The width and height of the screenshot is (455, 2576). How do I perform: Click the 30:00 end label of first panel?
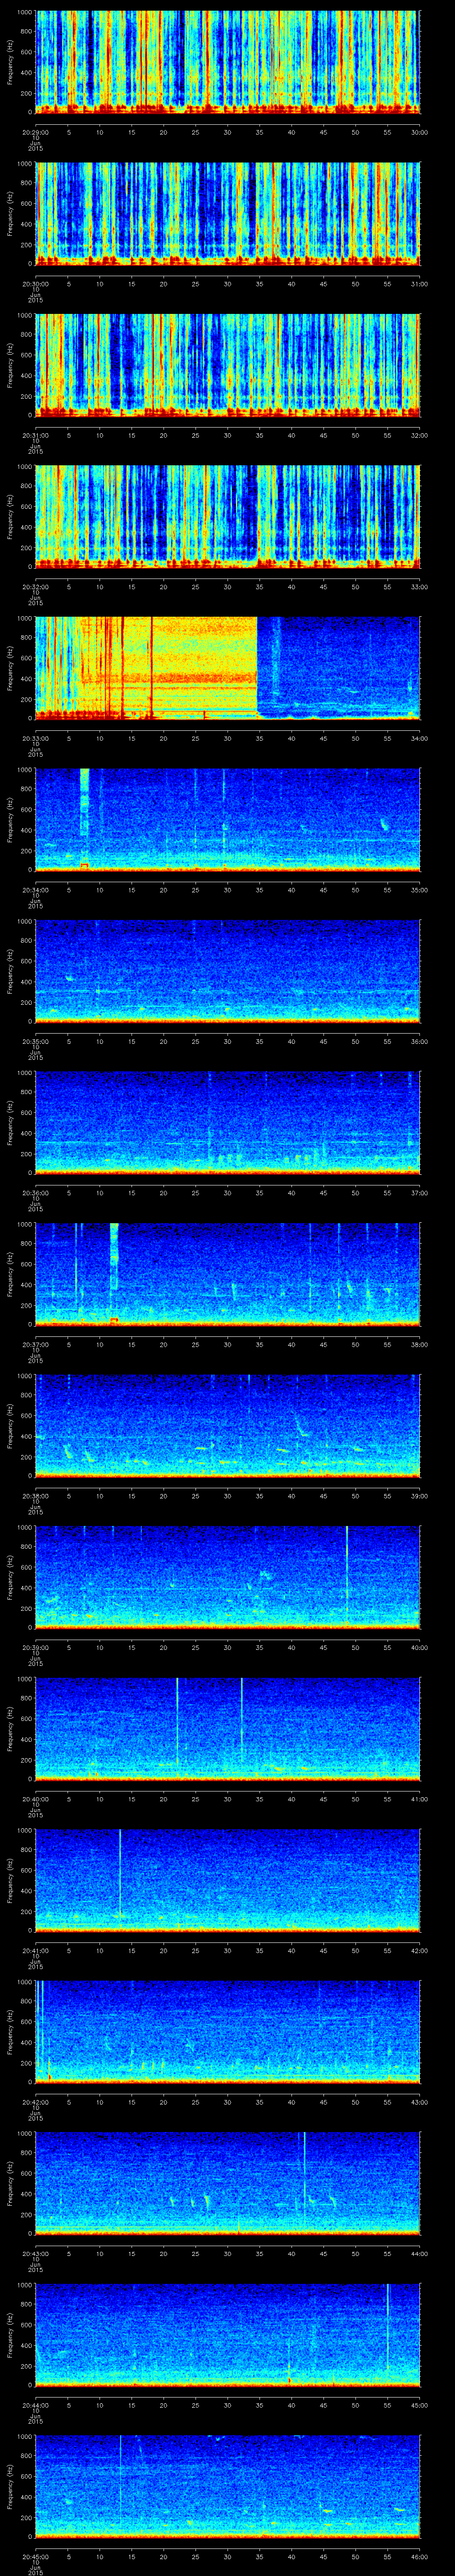[x=420, y=132]
